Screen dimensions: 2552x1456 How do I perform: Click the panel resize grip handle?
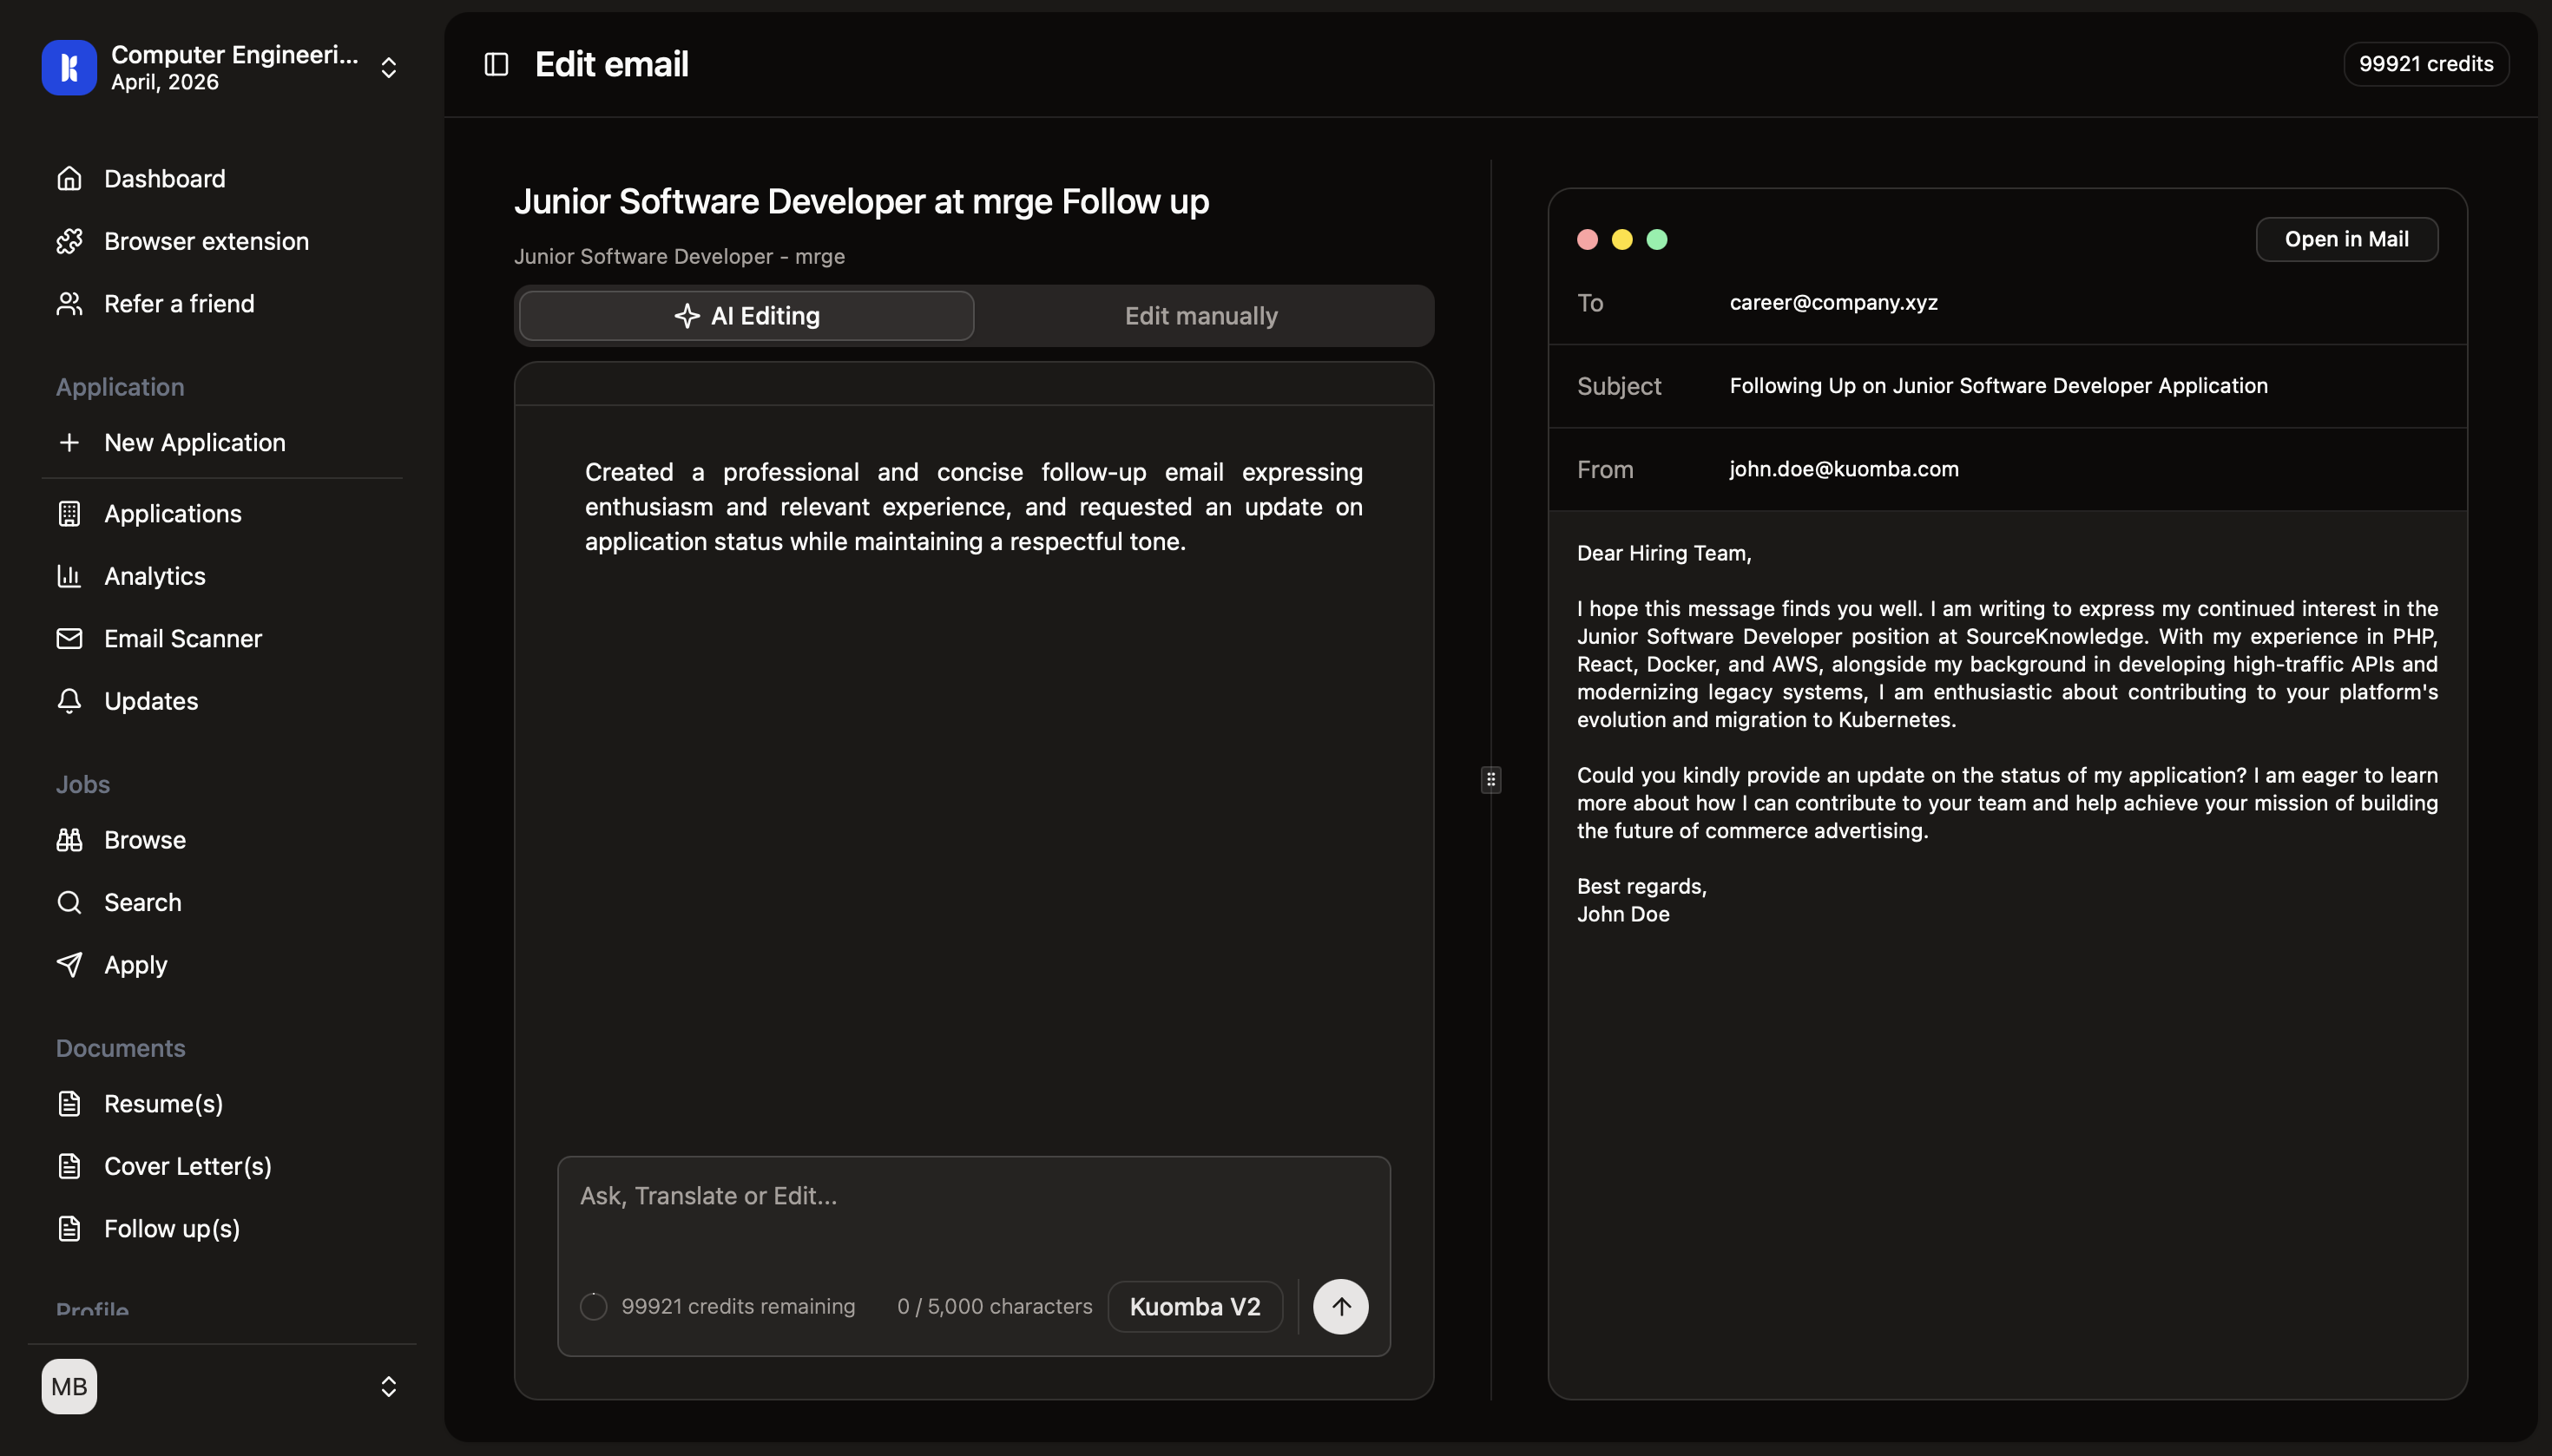[1490, 779]
